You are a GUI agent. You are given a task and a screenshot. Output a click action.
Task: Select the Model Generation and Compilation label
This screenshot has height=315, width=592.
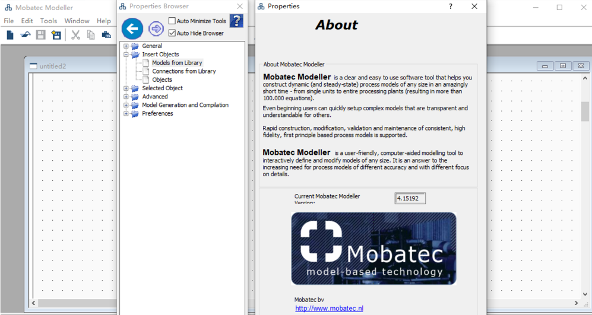(185, 105)
